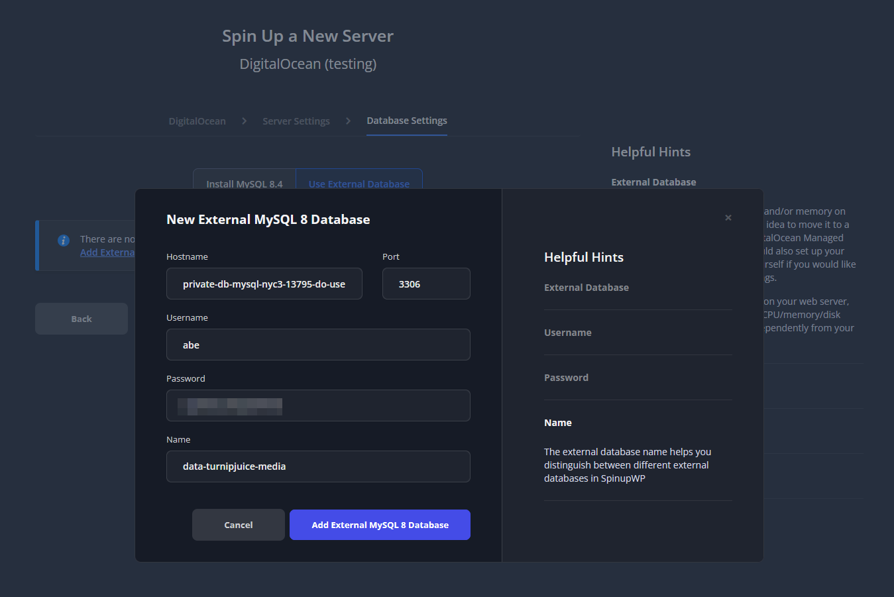Go to DigitalOcean breadcrumb step
The image size is (894, 597).
pos(197,121)
